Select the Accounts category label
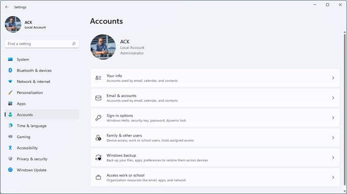347x194 pixels. click(x=25, y=115)
